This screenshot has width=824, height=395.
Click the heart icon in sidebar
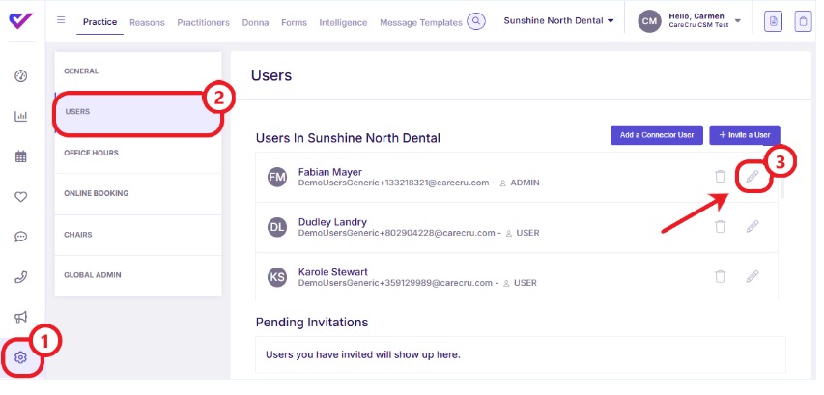point(20,197)
